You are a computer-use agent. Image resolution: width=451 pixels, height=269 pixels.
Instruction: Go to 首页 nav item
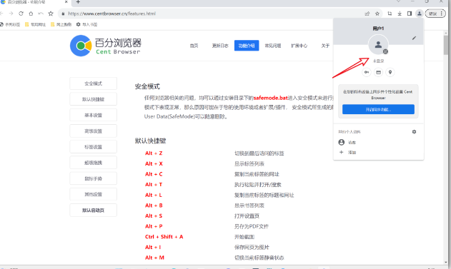[194, 46]
